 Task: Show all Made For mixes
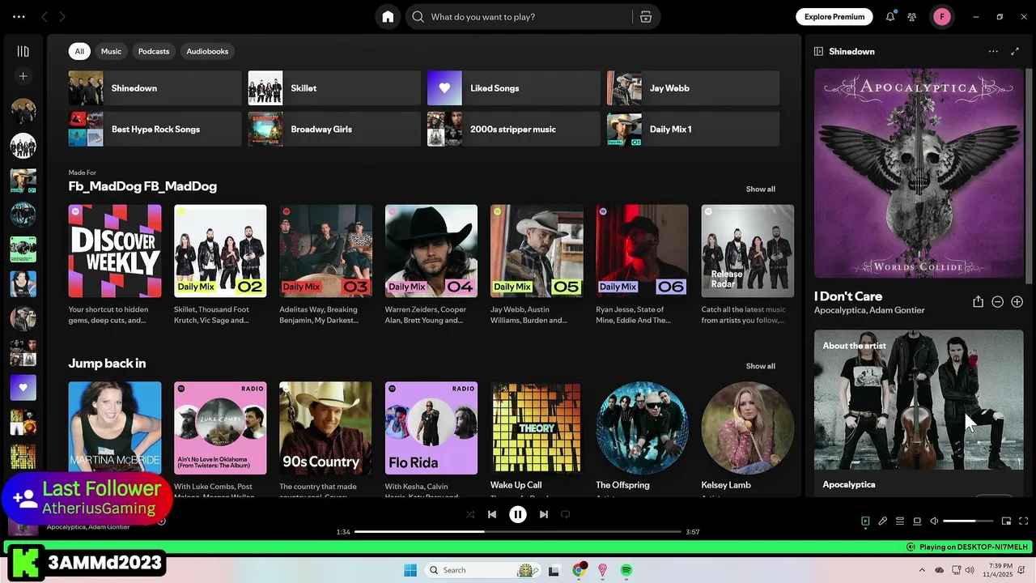click(x=760, y=189)
